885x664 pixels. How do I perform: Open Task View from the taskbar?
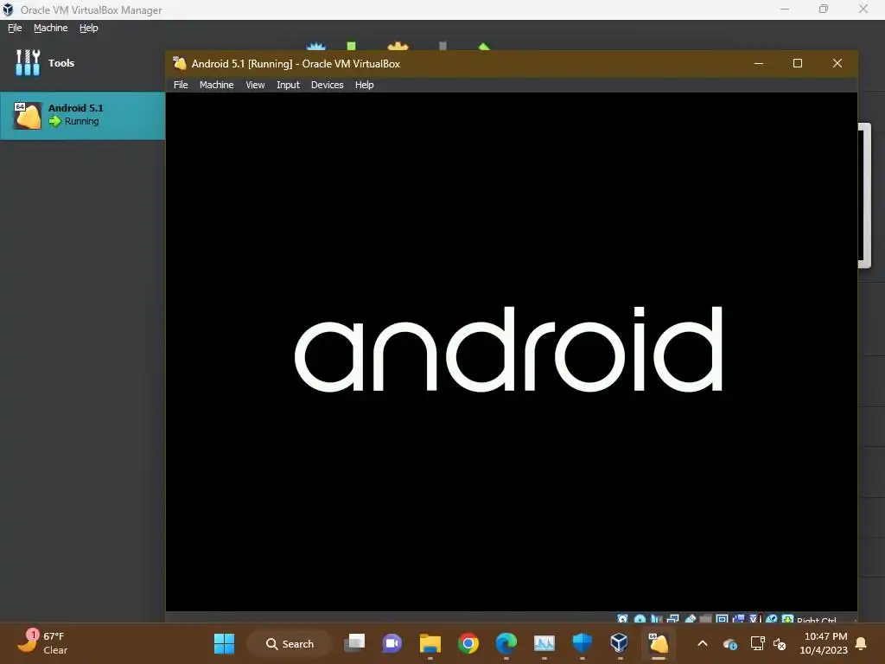click(354, 642)
